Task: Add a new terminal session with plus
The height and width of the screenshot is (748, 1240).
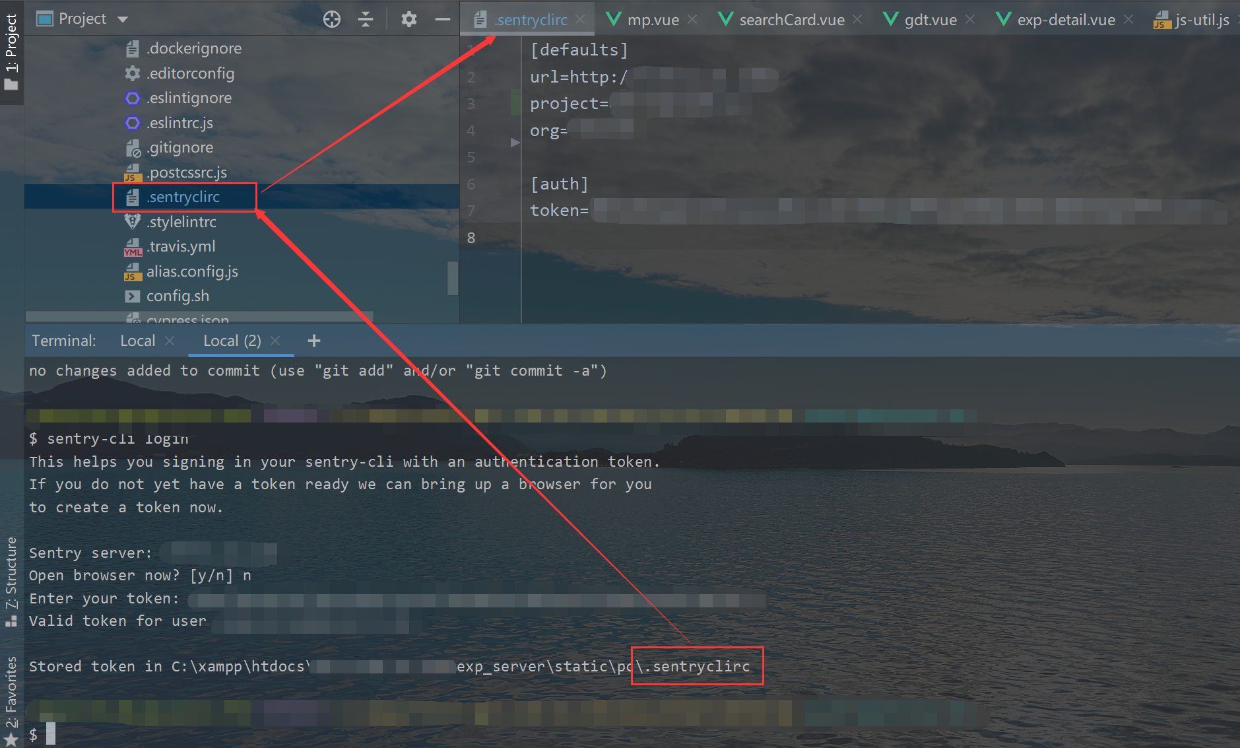Action: tap(314, 341)
